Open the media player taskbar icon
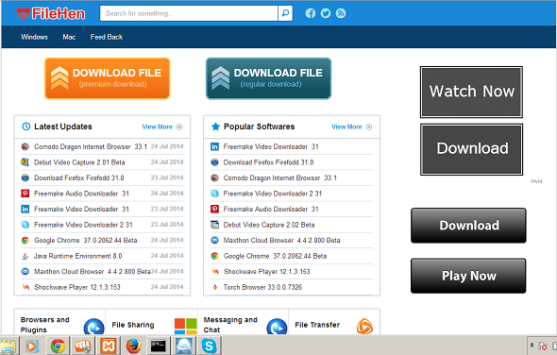 [x=32, y=347]
